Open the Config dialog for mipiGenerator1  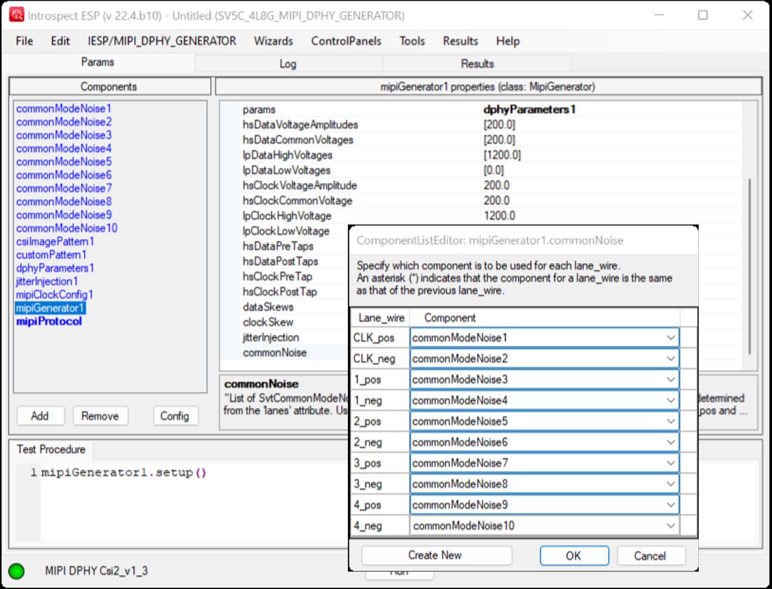point(175,416)
